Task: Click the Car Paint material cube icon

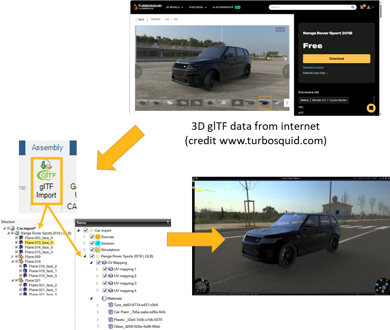Action: coord(110,312)
